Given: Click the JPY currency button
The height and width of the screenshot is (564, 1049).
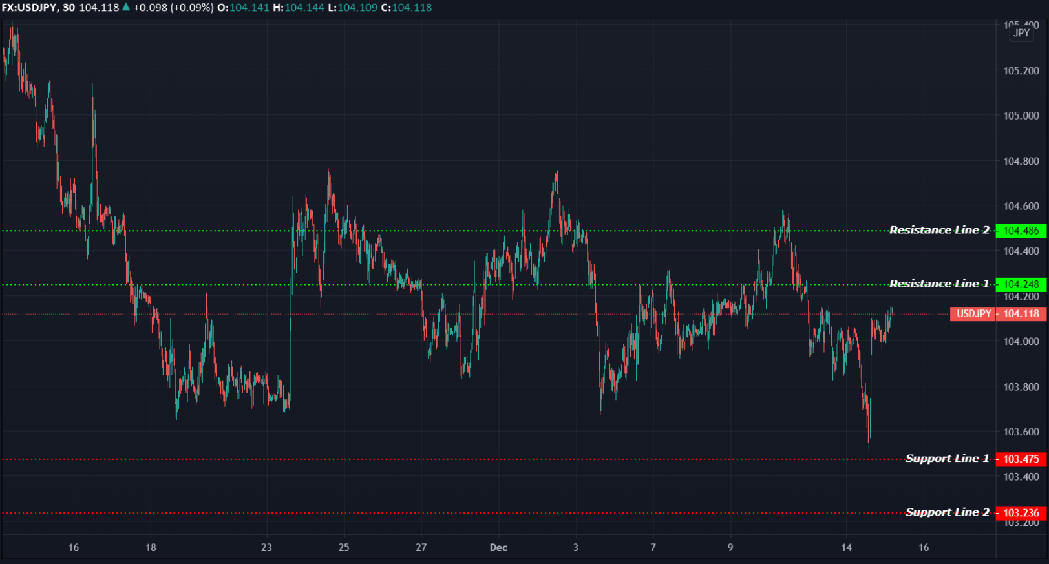Looking at the screenshot, I should pos(1021,33).
